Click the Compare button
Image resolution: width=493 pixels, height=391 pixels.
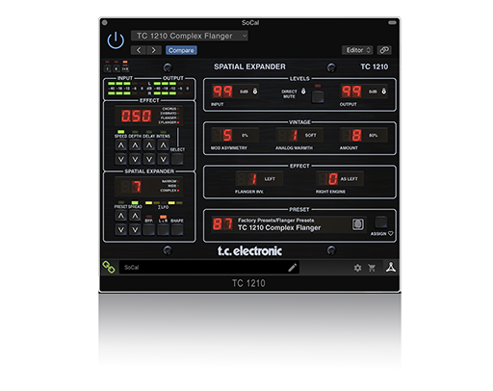point(181,50)
